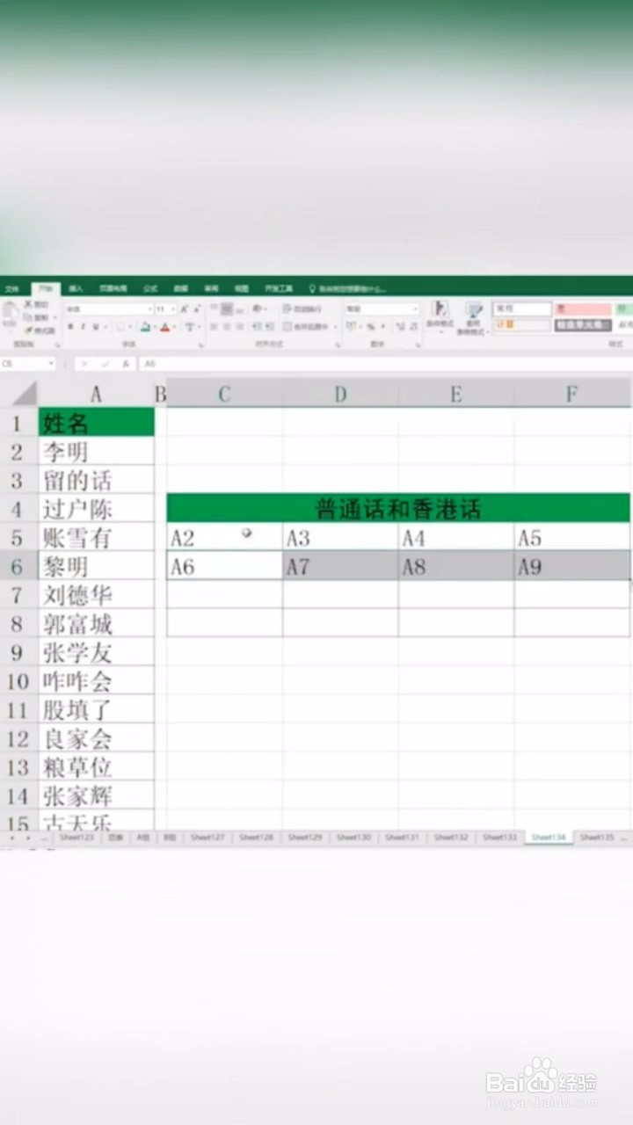Toggle Italic formatting
Viewport: 633px width, 1125px height.
click(83, 327)
